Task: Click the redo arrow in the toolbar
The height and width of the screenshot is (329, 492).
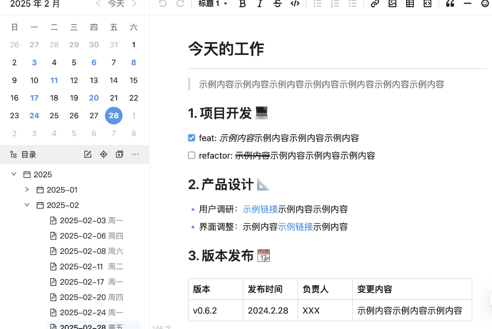Action: point(180,4)
